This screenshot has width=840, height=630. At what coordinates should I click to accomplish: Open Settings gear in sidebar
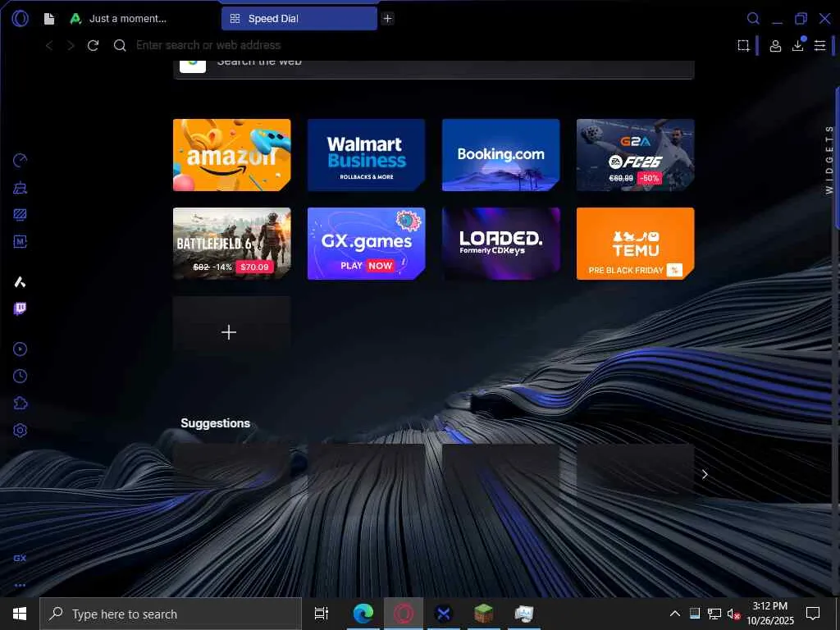[x=20, y=430]
